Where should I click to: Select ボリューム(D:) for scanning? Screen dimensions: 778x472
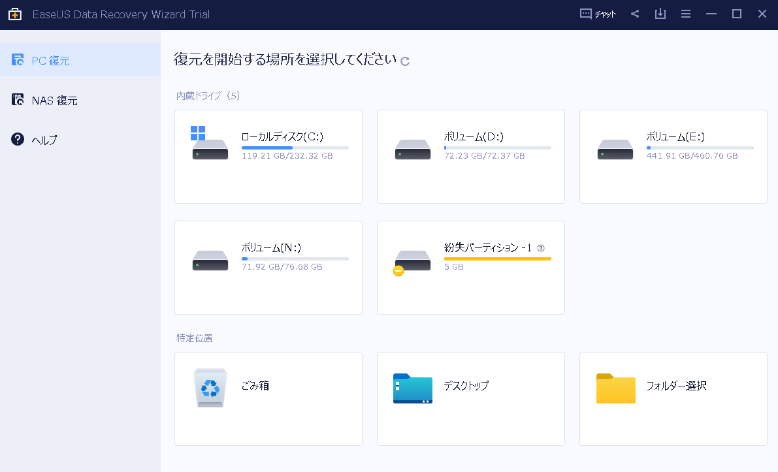470,157
